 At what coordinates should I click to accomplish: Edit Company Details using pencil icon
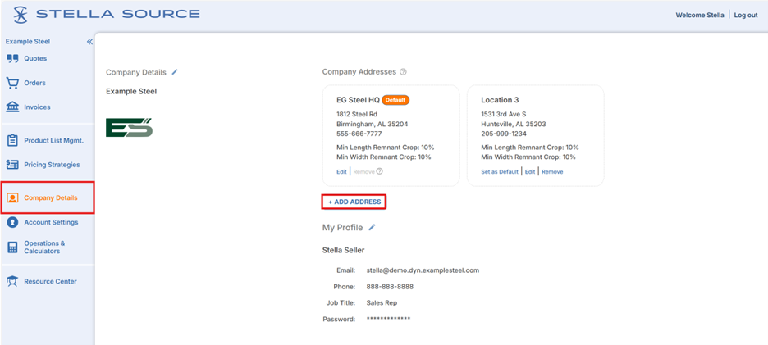point(175,72)
